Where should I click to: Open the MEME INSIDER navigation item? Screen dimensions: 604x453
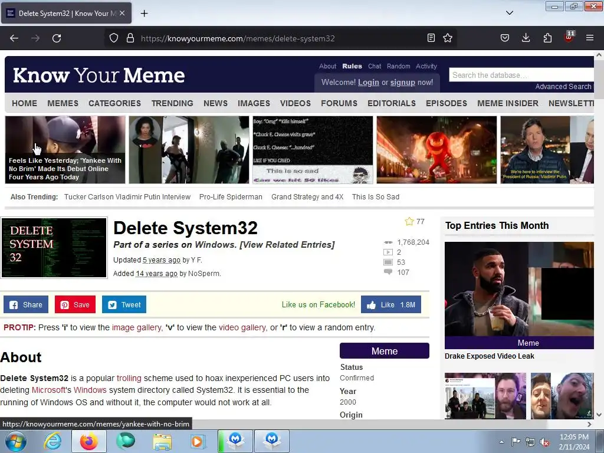(508, 103)
